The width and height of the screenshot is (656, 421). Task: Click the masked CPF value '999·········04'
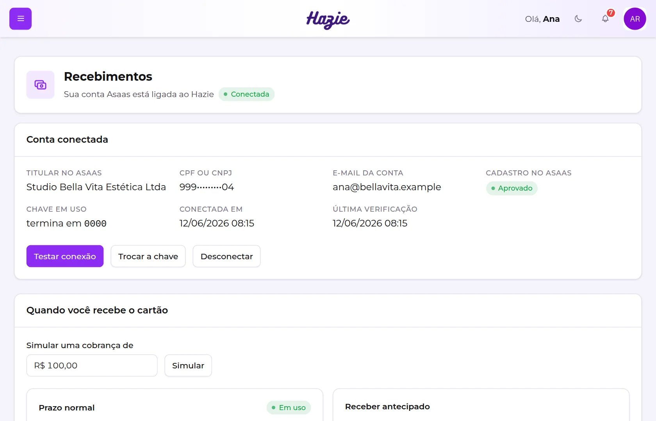pyautogui.click(x=207, y=187)
